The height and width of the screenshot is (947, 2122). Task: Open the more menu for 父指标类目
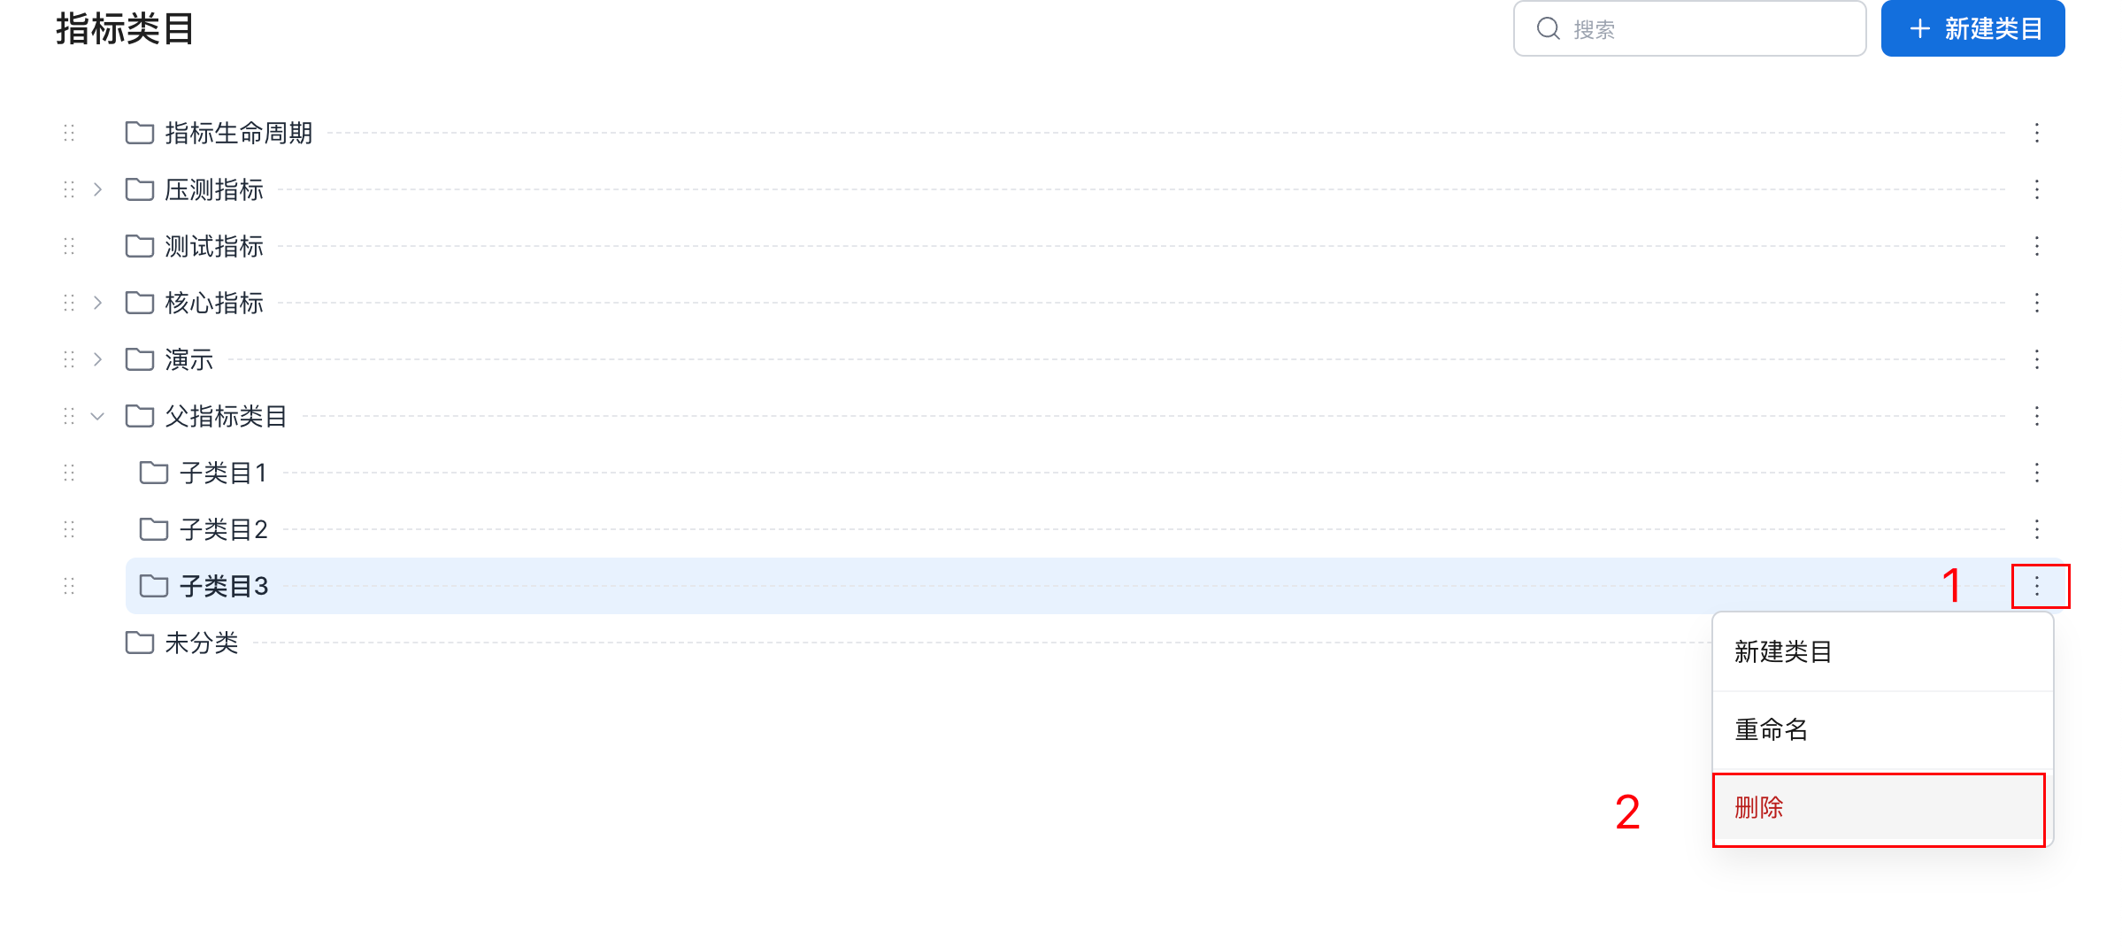point(2036,416)
